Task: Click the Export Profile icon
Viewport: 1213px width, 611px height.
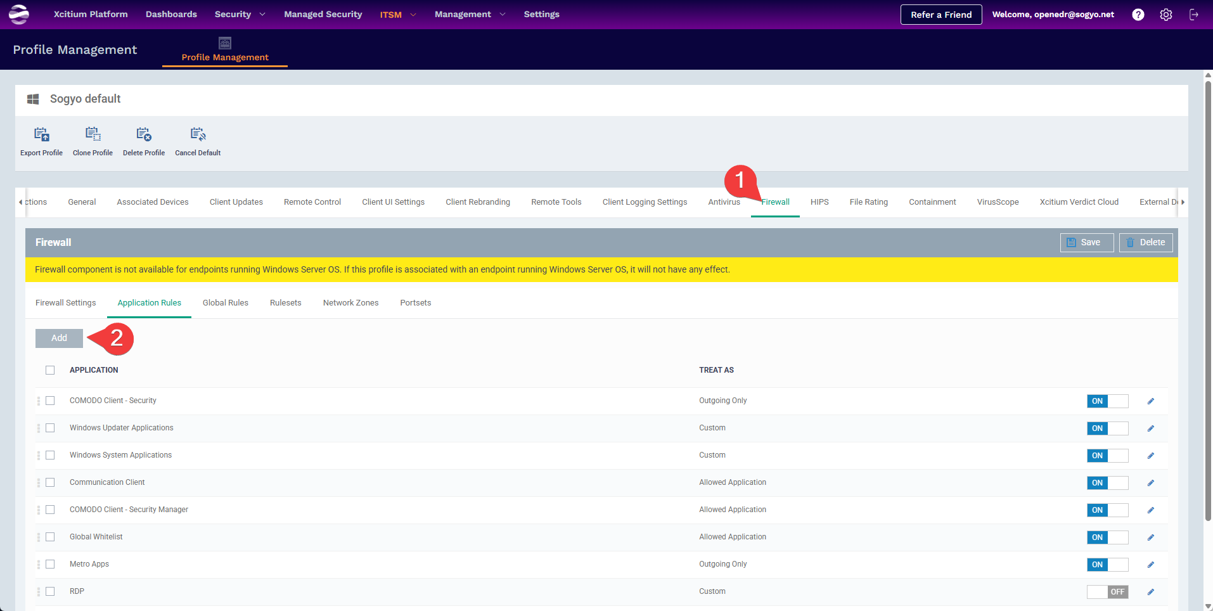Action: 41,134
